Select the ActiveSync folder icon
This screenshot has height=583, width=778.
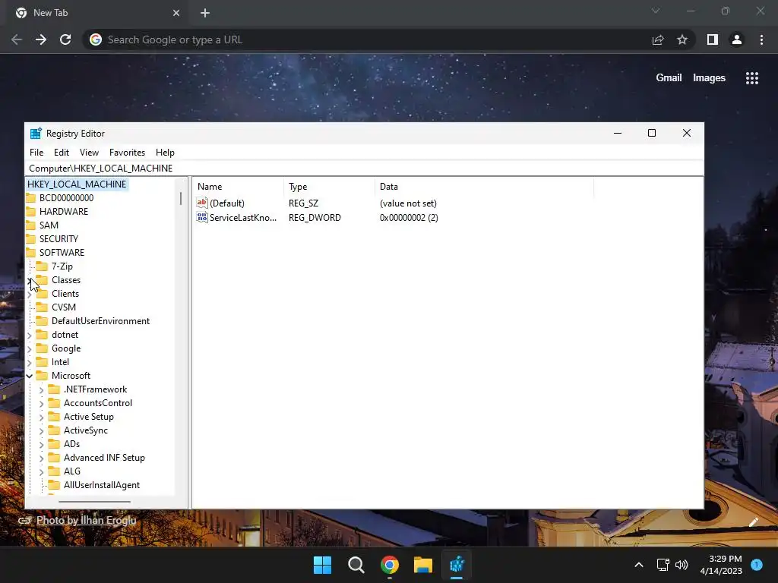point(54,430)
